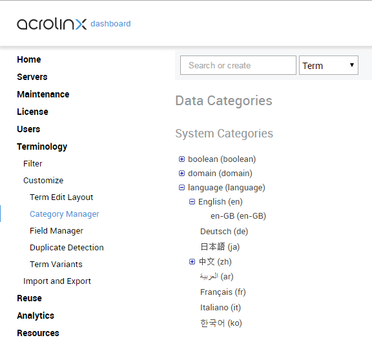Open Duplicate Detection settings
The width and height of the screenshot is (372, 351).
[x=67, y=247]
